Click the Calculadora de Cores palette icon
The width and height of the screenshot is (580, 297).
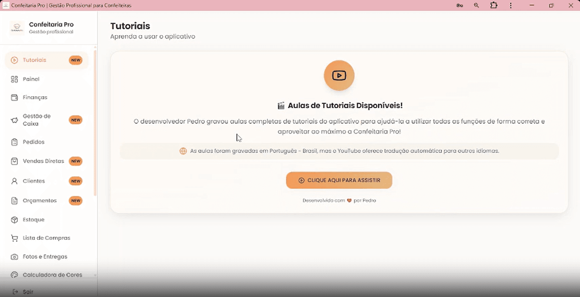click(14, 275)
